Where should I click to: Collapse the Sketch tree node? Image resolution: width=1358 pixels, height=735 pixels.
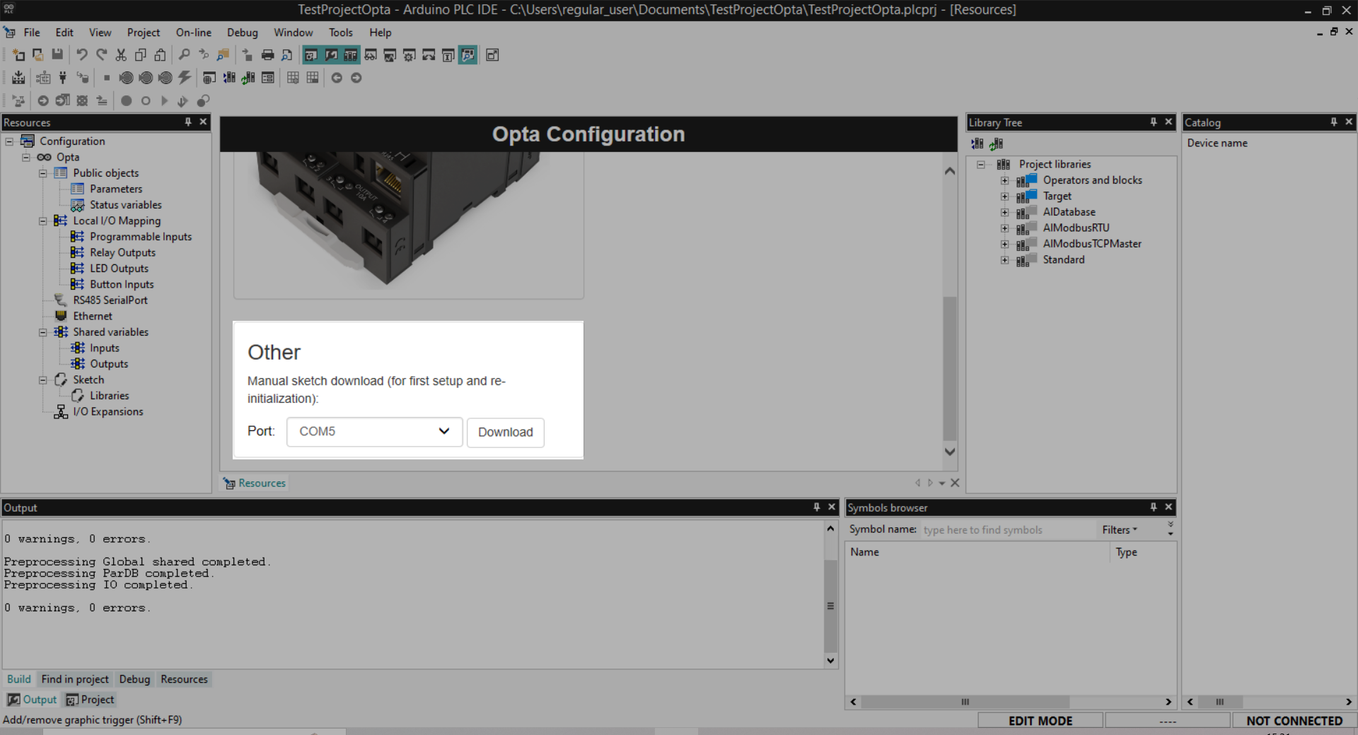pos(43,380)
